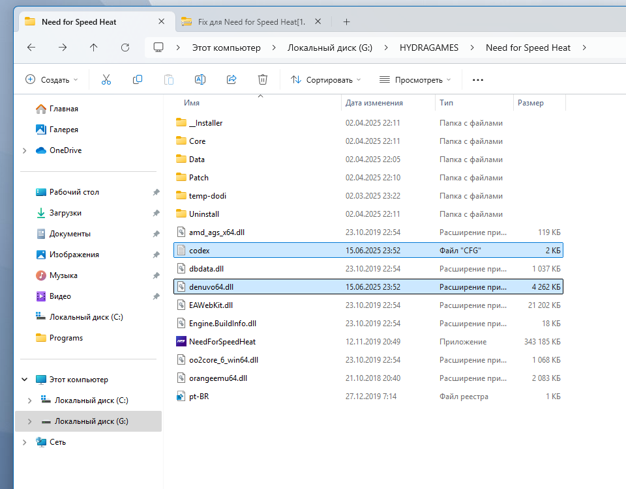Select the Data folder row

[368, 160]
